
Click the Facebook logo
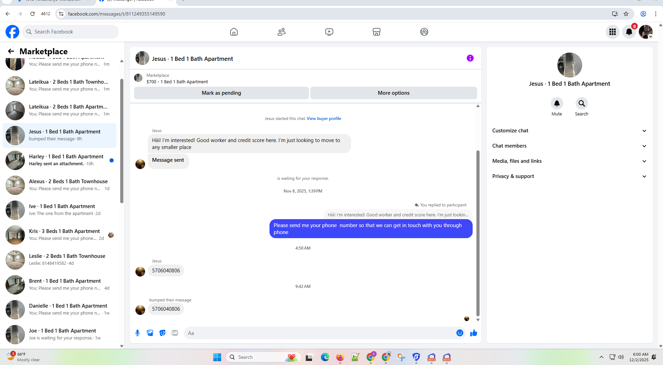(x=12, y=32)
